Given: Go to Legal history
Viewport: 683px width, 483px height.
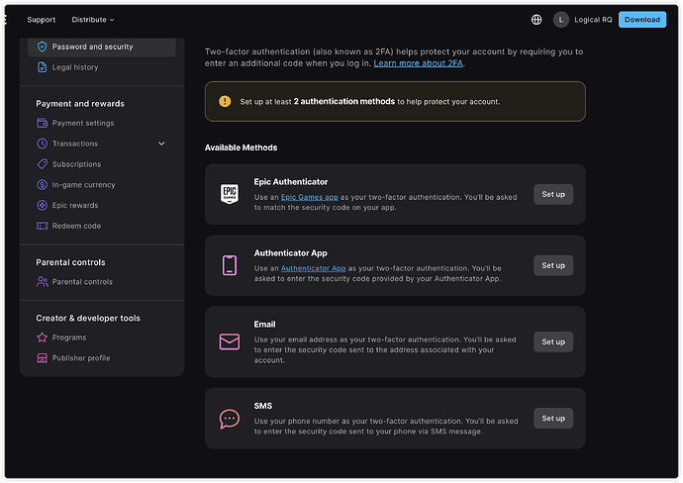Looking at the screenshot, I should [x=75, y=67].
